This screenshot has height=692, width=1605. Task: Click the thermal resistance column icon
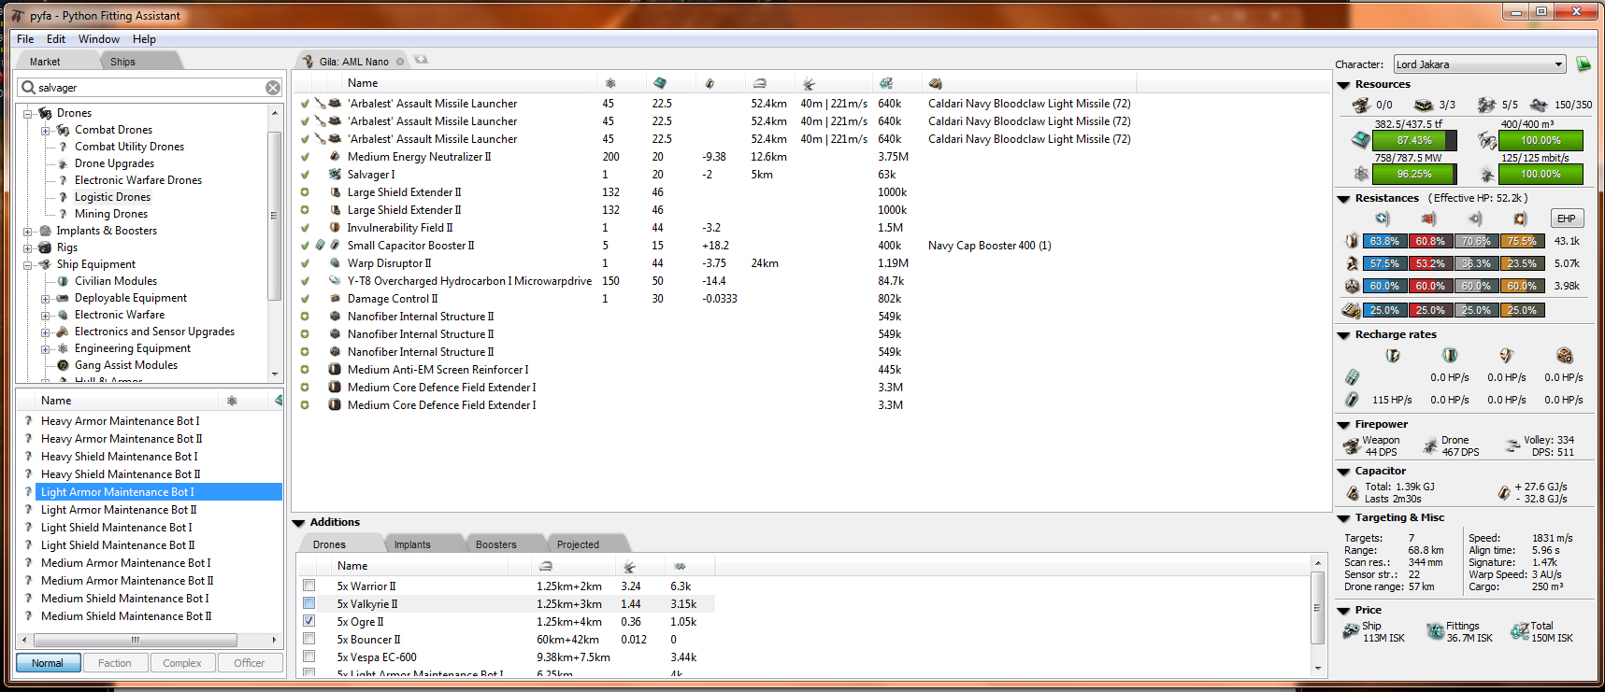(x=1428, y=219)
